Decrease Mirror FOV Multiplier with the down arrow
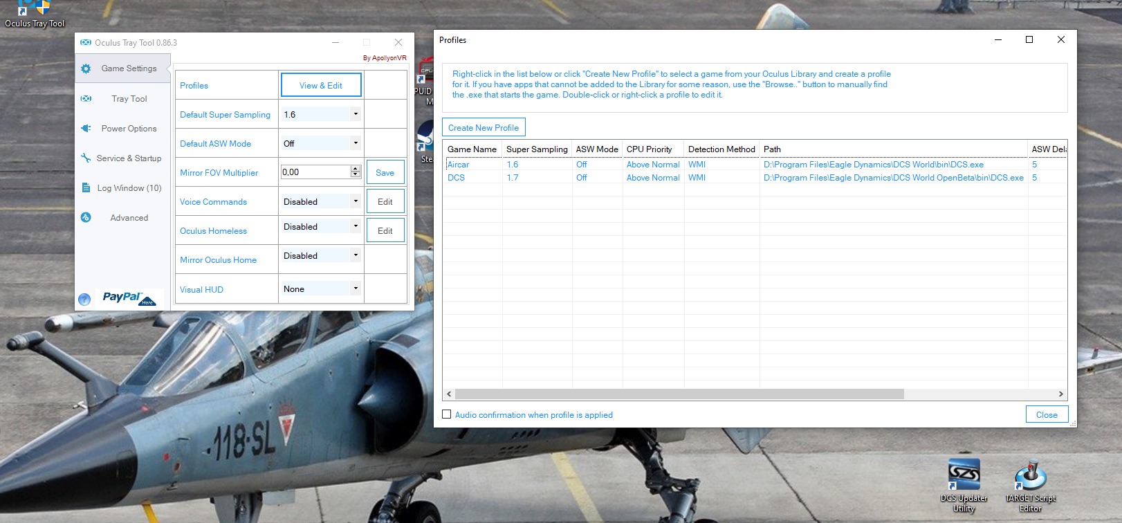The image size is (1122, 523). [x=356, y=174]
